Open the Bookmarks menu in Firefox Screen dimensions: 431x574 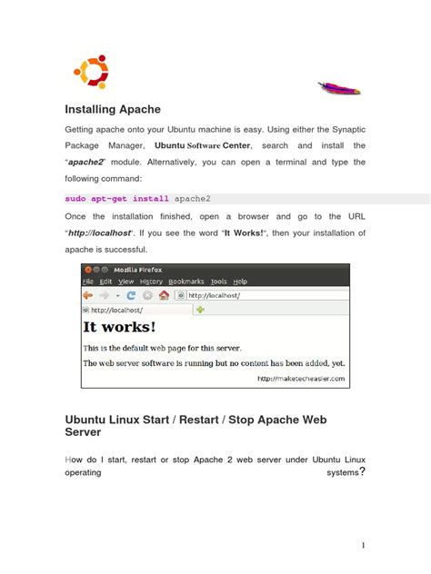186,282
